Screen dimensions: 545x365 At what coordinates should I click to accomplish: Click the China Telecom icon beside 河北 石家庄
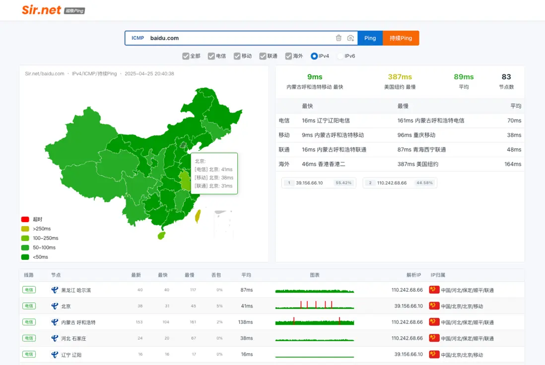55,338
